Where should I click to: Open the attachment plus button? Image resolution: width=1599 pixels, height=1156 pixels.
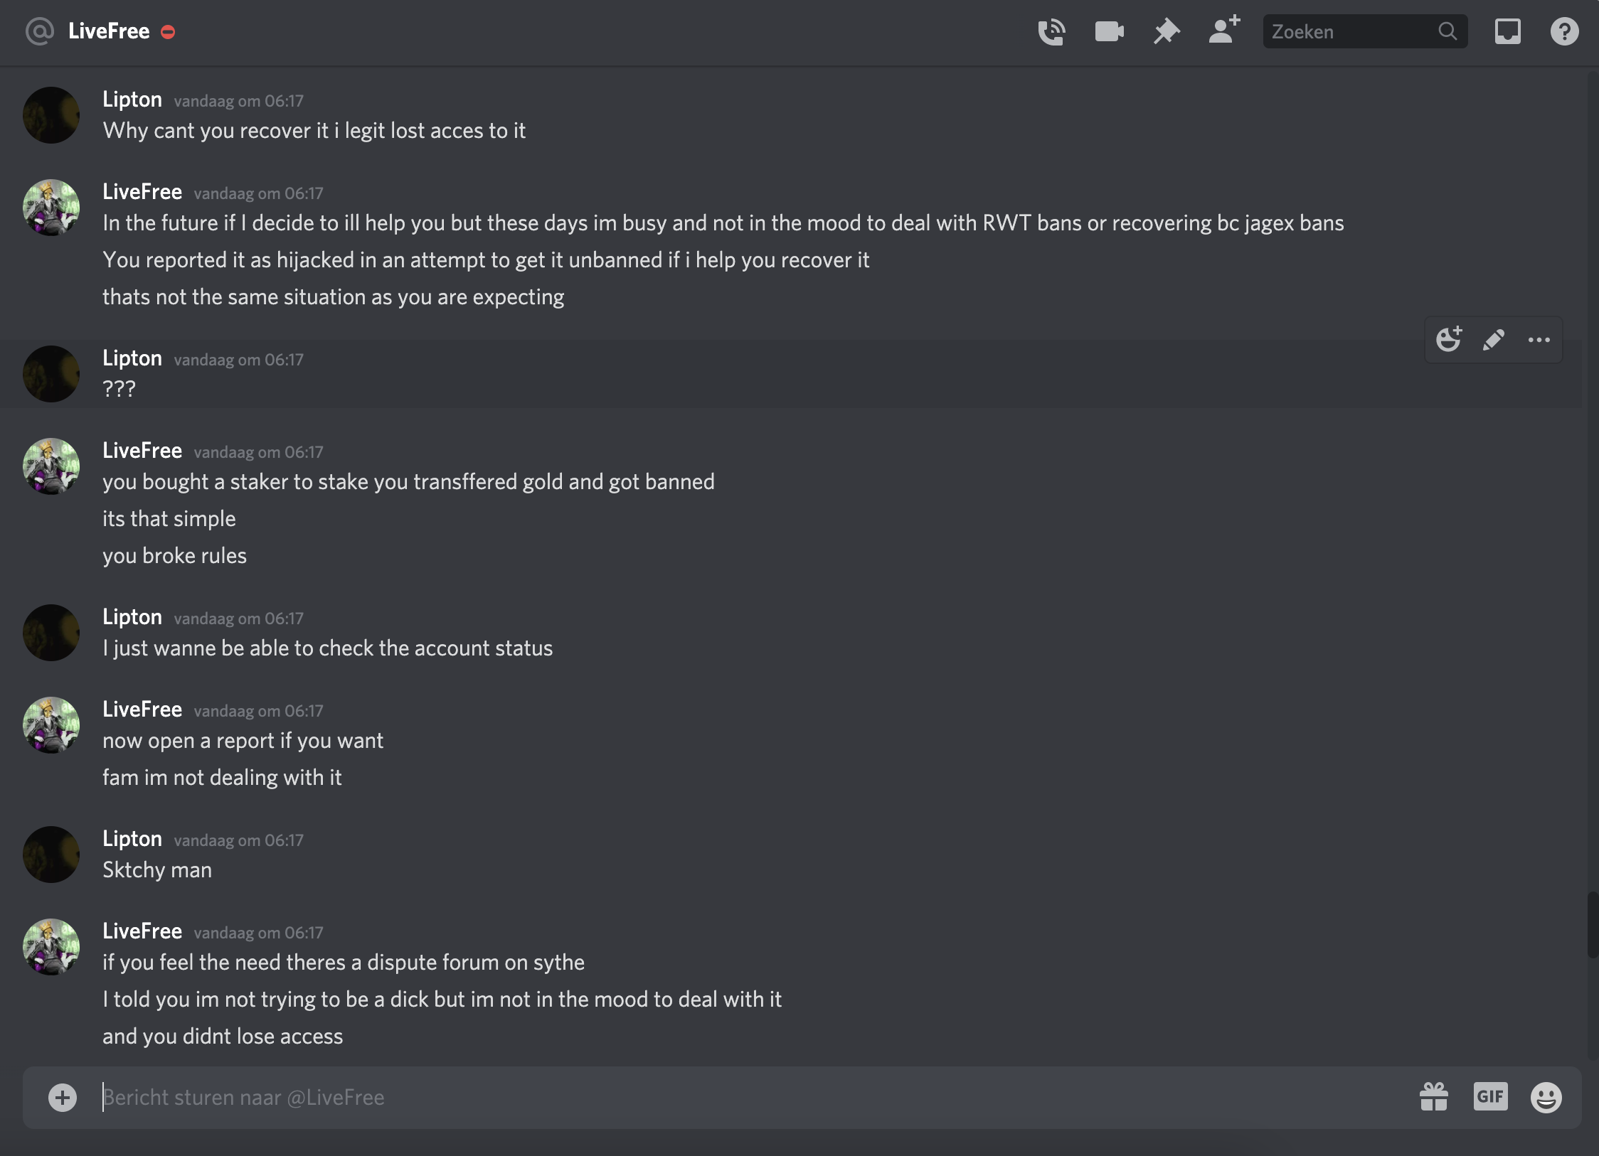click(63, 1097)
